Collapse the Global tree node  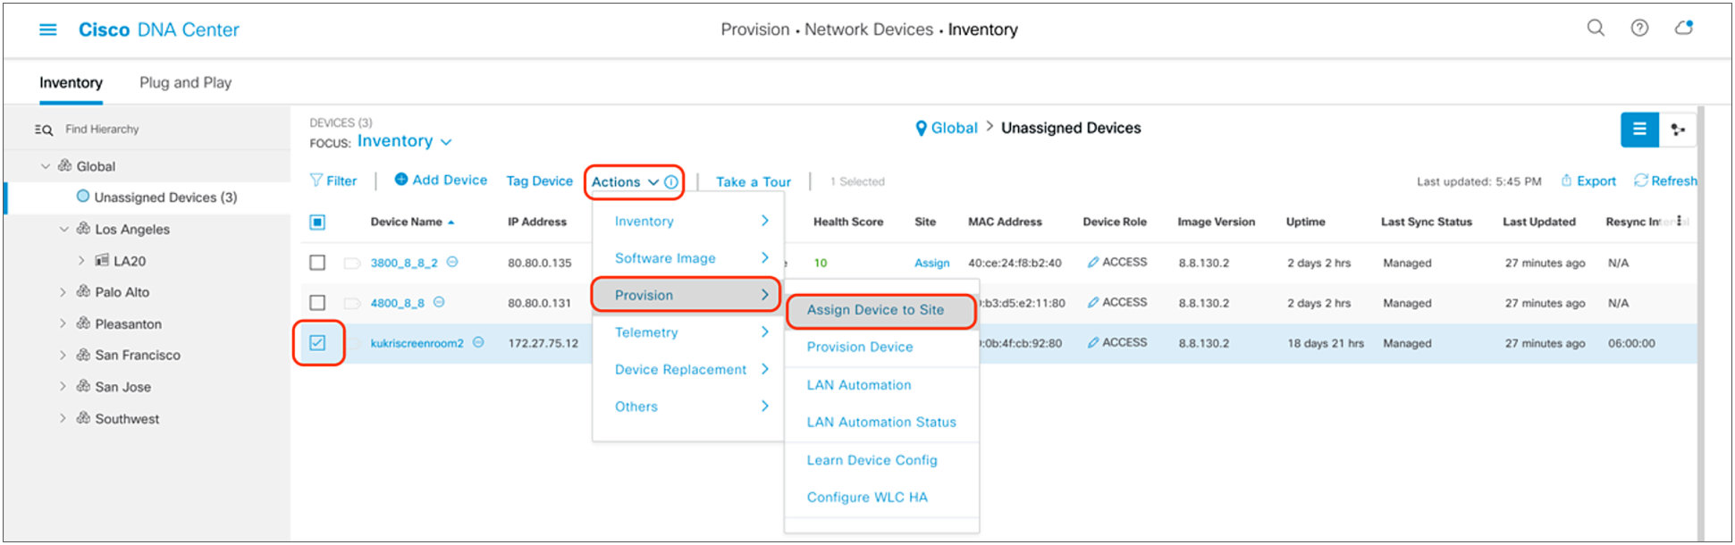click(46, 166)
